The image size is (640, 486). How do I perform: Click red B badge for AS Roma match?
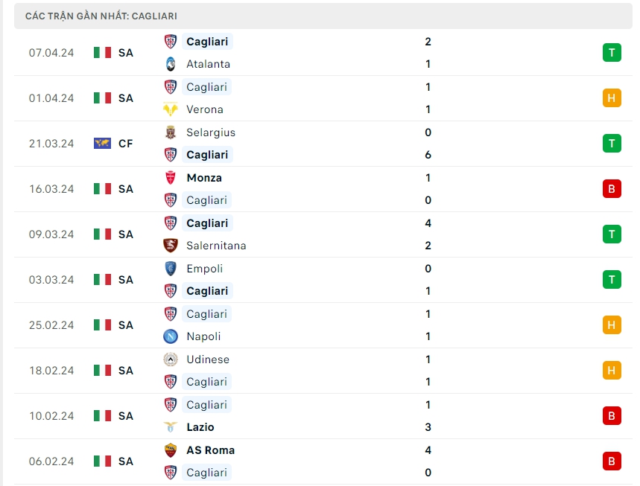point(612,461)
